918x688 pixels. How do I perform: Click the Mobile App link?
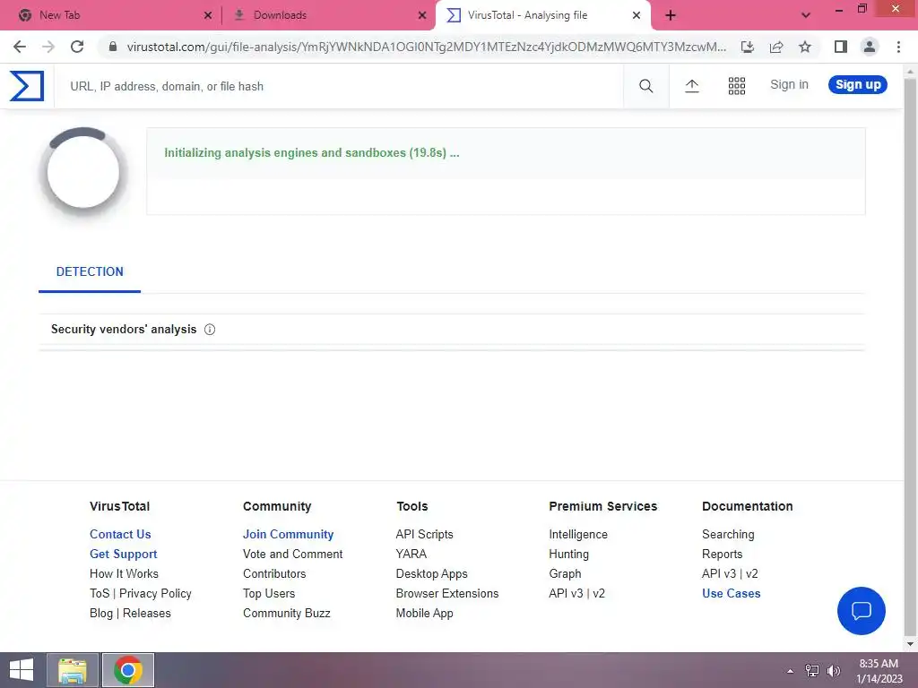424,613
